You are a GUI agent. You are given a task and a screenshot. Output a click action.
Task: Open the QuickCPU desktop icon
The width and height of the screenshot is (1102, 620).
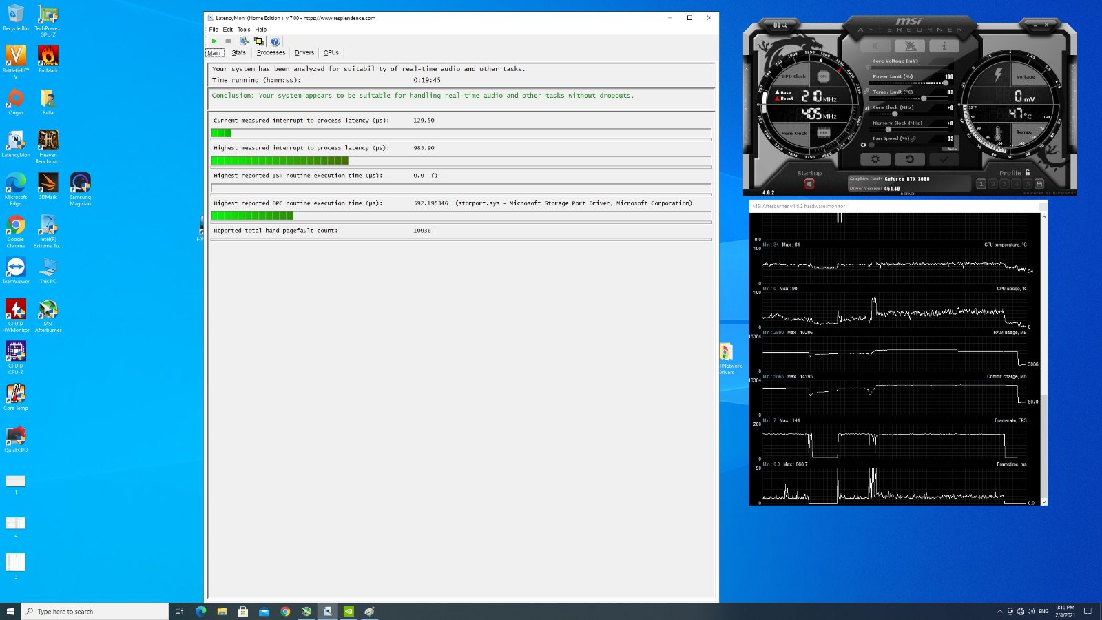pos(15,440)
